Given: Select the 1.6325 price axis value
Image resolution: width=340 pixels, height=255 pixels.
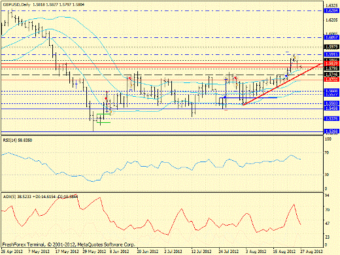Looking at the screenshot, I should point(331,5).
